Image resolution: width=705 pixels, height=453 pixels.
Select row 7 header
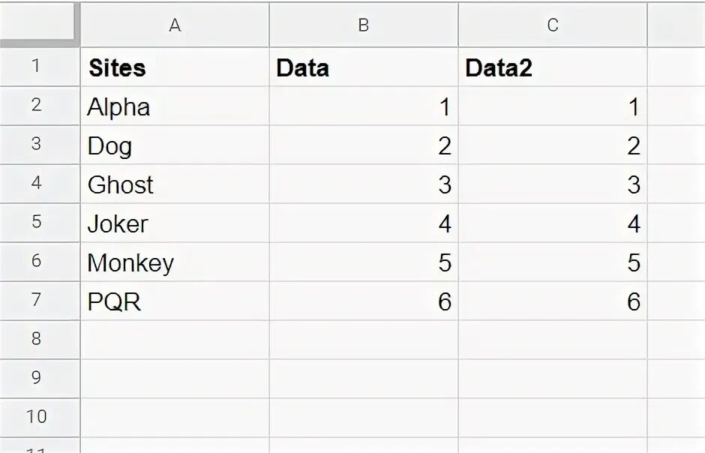pos(36,301)
